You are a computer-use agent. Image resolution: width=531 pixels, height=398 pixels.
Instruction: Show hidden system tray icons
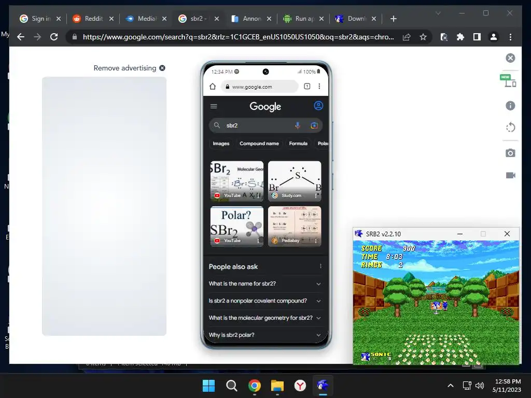click(x=451, y=386)
